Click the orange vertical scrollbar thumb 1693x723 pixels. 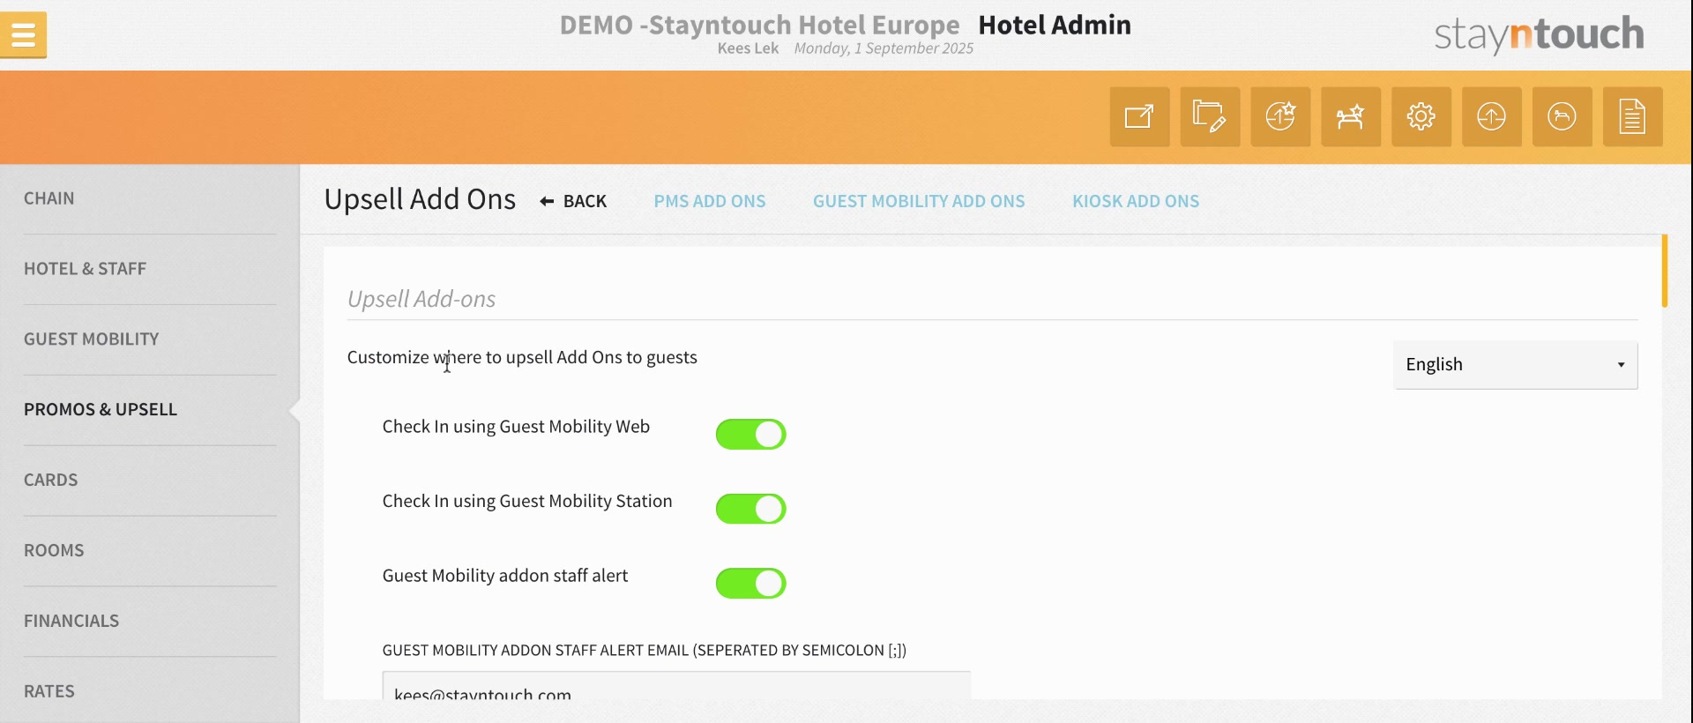(x=1665, y=271)
